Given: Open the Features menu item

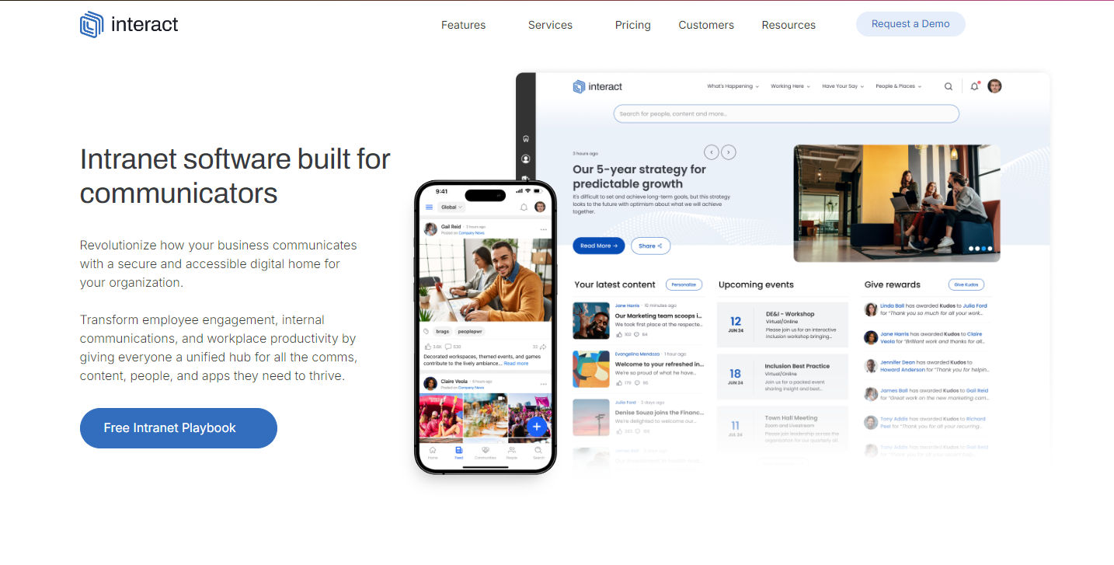Looking at the screenshot, I should 463,25.
